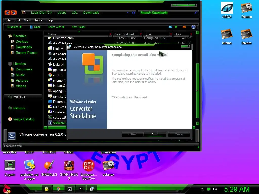Open the Share with dropdown
The image size is (259, 194).
(x=56, y=27)
